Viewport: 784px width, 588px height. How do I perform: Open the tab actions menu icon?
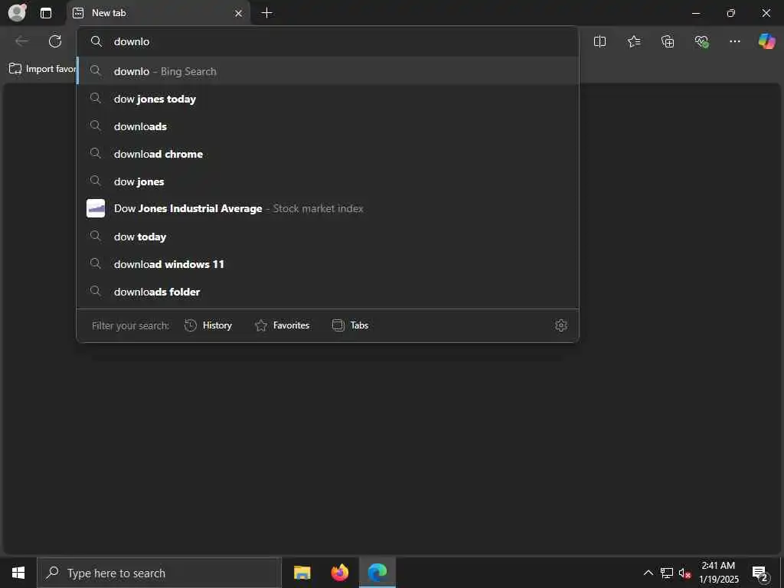tap(46, 13)
